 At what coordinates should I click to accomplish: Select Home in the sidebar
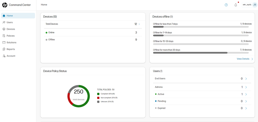[10, 16]
